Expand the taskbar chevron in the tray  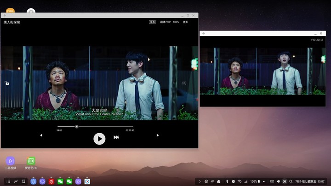tap(200, 181)
